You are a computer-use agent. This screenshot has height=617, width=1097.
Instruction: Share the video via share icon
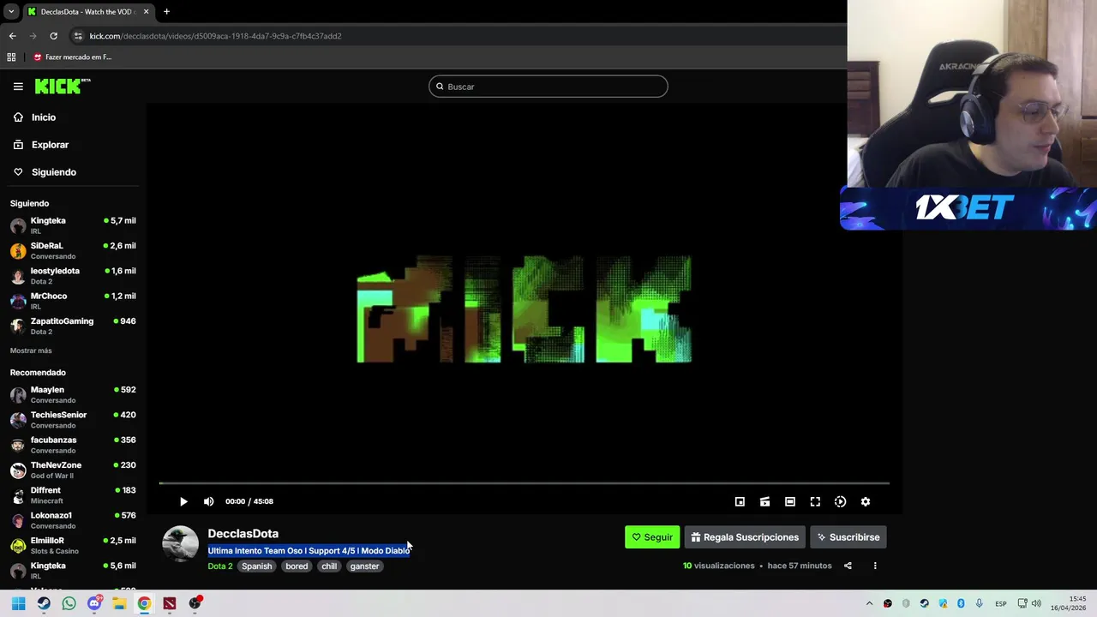(x=848, y=566)
